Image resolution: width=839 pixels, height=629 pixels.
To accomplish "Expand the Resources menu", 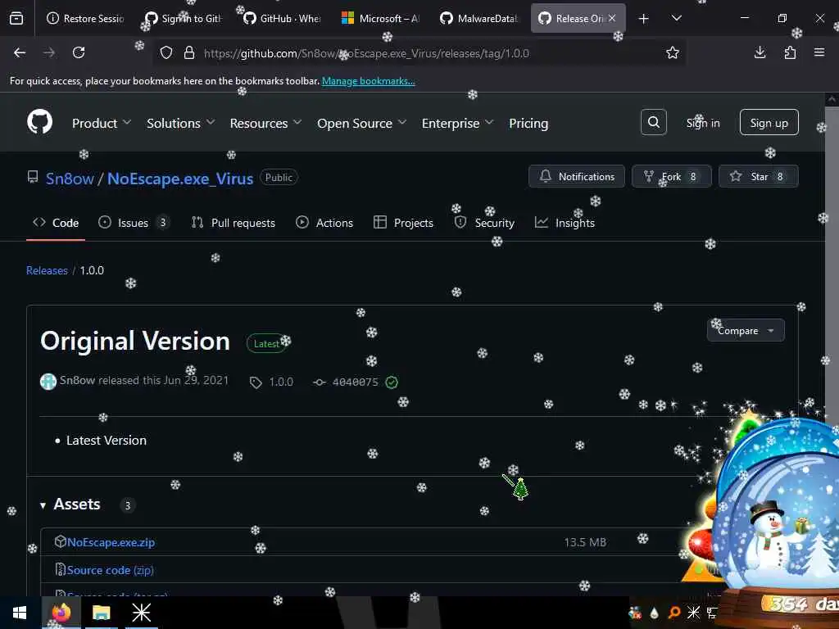I will point(266,123).
